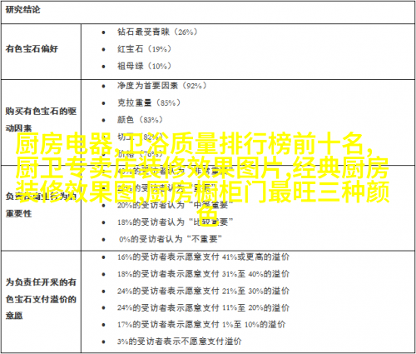The image size is (416, 354).
Task: Click the 红宝石 (19%) bullet item
Action: point(144,49)
